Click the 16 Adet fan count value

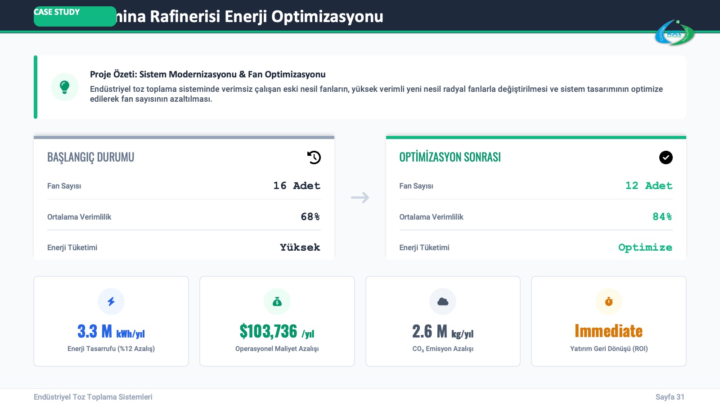tap(297, 186)
